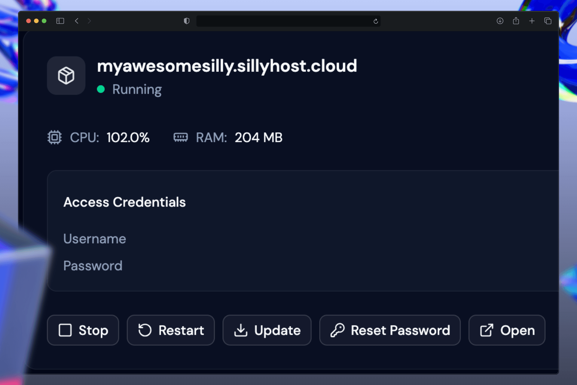Click the restart circular arrow icon
The height and width of the screenshot is (385, 577).
(145, 330)
